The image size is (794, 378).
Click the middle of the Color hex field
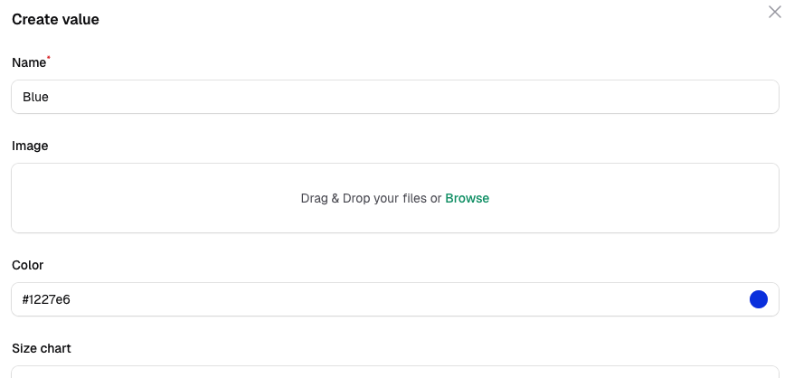tap(394, 299)
